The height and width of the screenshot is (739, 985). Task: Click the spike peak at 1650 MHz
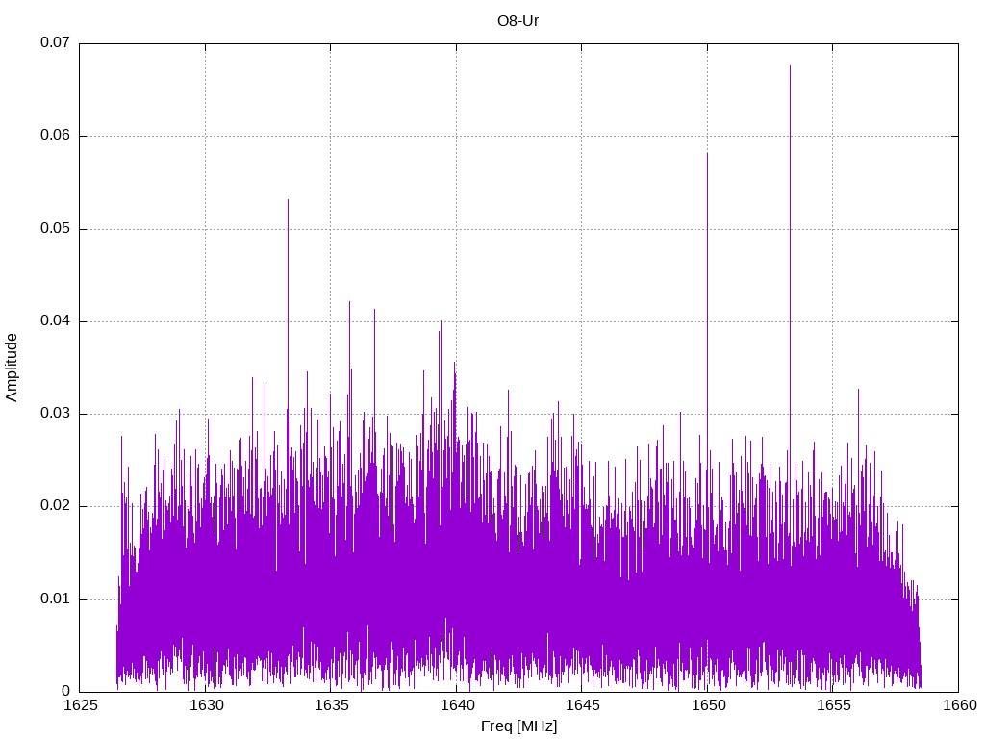coord(707,154)
